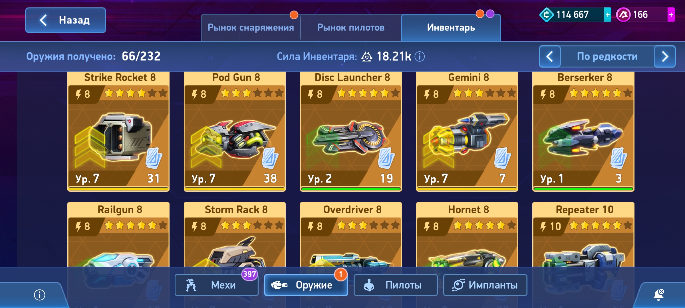Click the credits currency icon
This screenshot has height=308, width=685.
coord(546,15)
